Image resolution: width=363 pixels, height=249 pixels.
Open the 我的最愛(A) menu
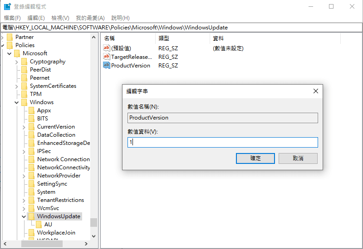pos(90,18)
